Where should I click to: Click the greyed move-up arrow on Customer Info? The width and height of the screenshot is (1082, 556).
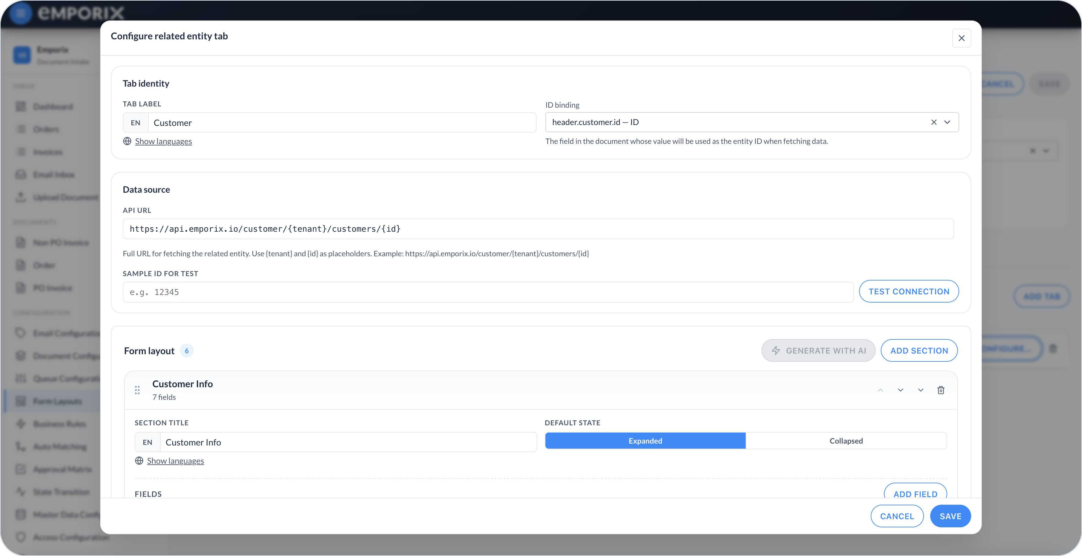tap(880, 390)
